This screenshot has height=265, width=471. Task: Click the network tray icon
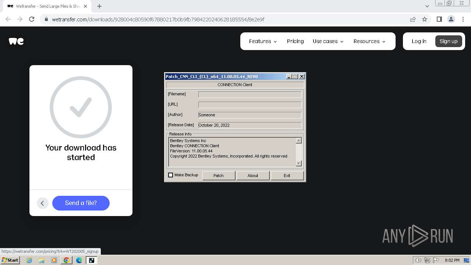click(x=427, y=260)
